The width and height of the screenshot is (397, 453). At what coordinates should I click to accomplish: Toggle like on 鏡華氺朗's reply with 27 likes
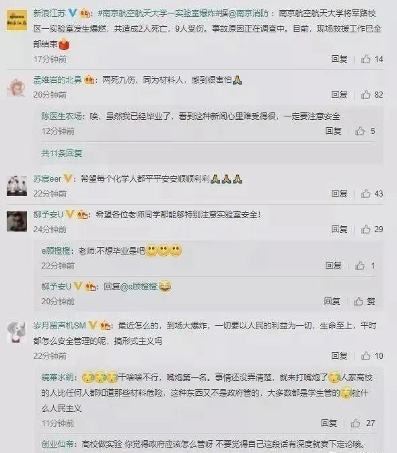(355, 423)
